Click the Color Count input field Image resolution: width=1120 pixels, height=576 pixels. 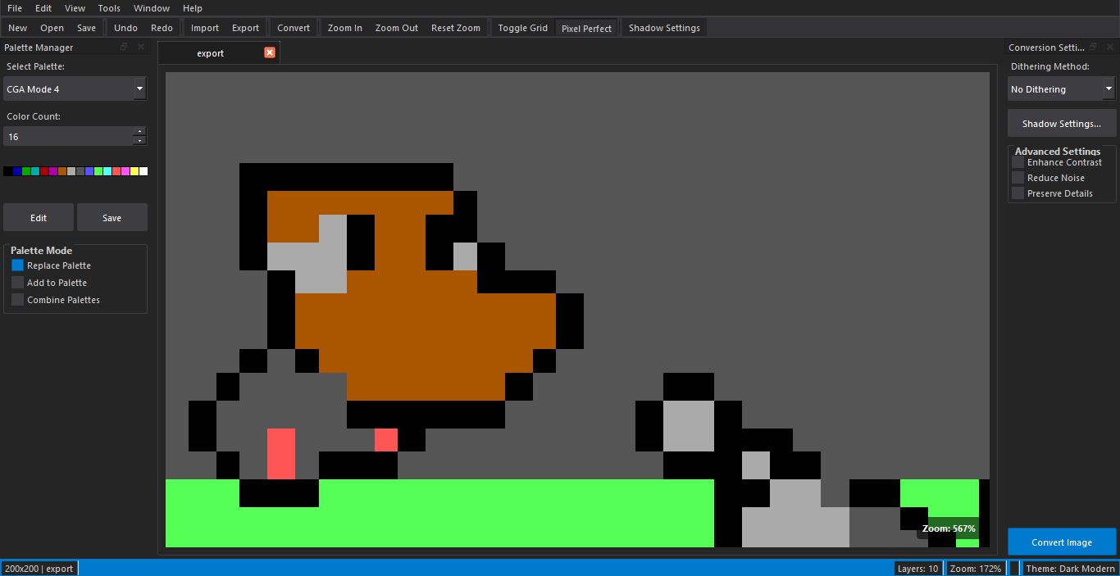pyautogui.click(x=68, y=136)
